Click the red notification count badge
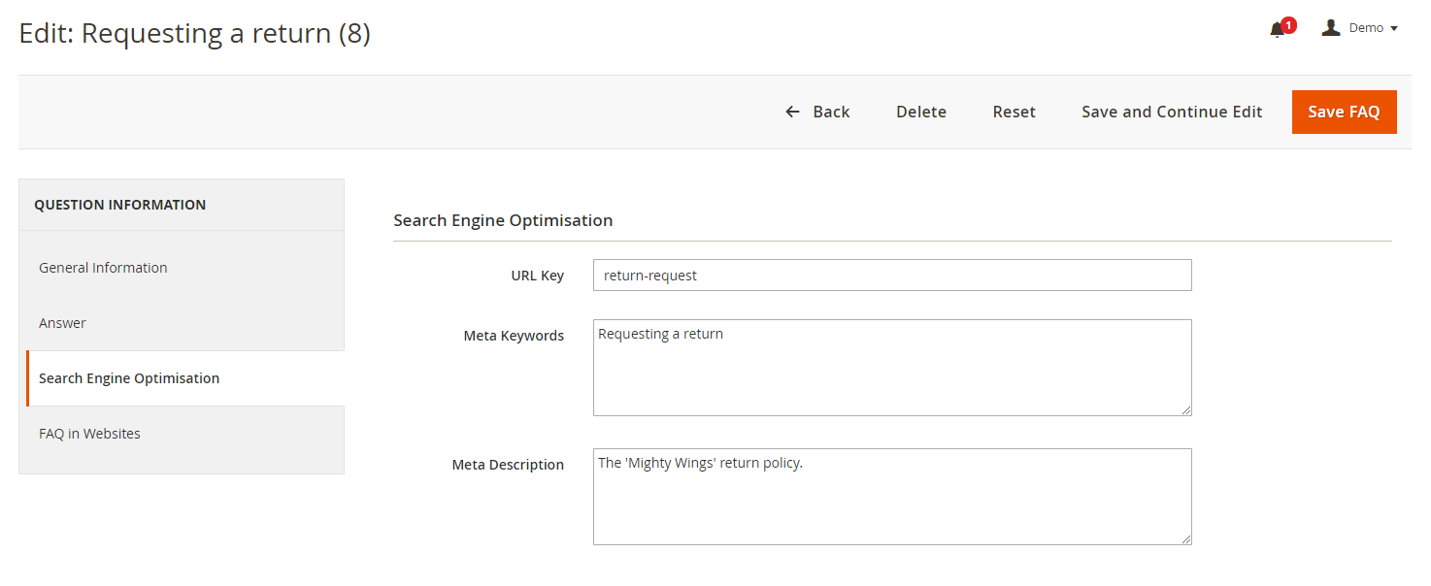 1288,25
